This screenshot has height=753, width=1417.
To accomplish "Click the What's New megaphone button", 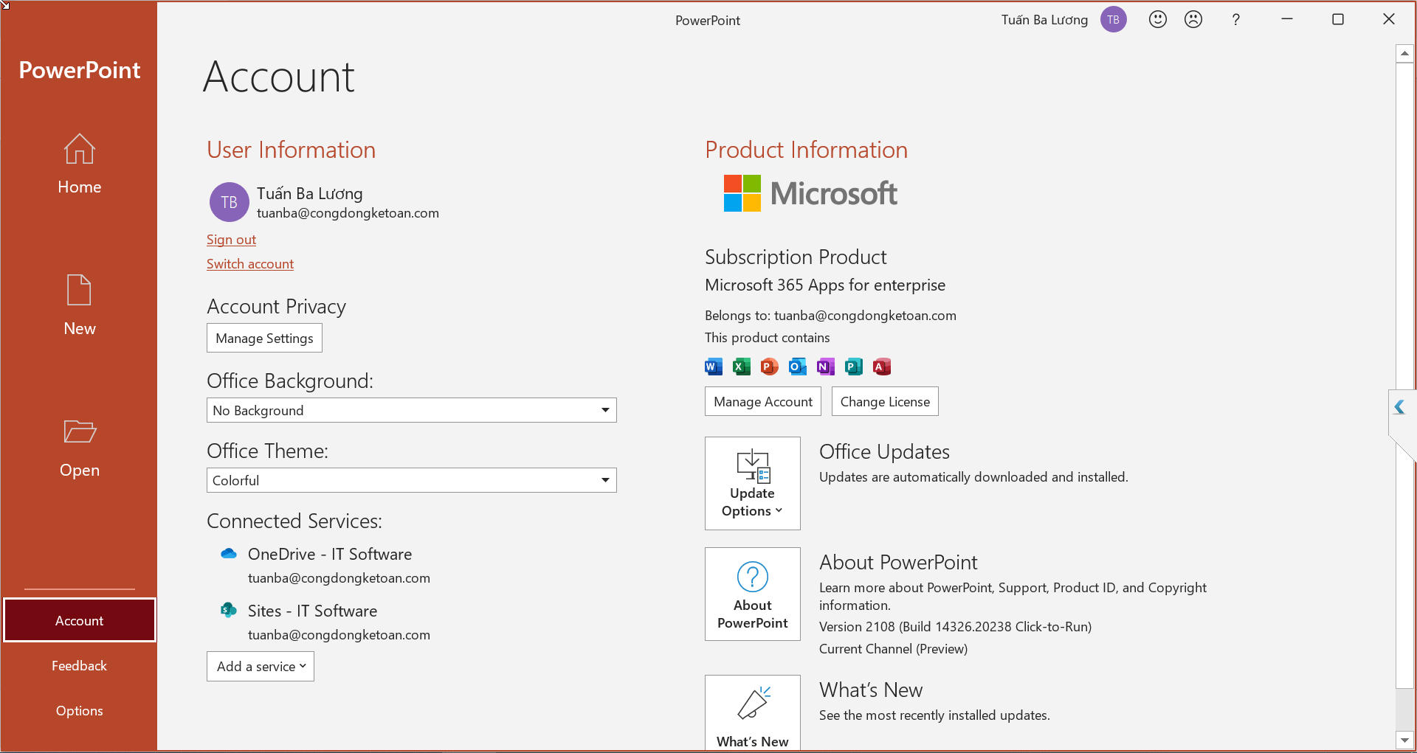I will pyautogui.click(x=753, y=712).
